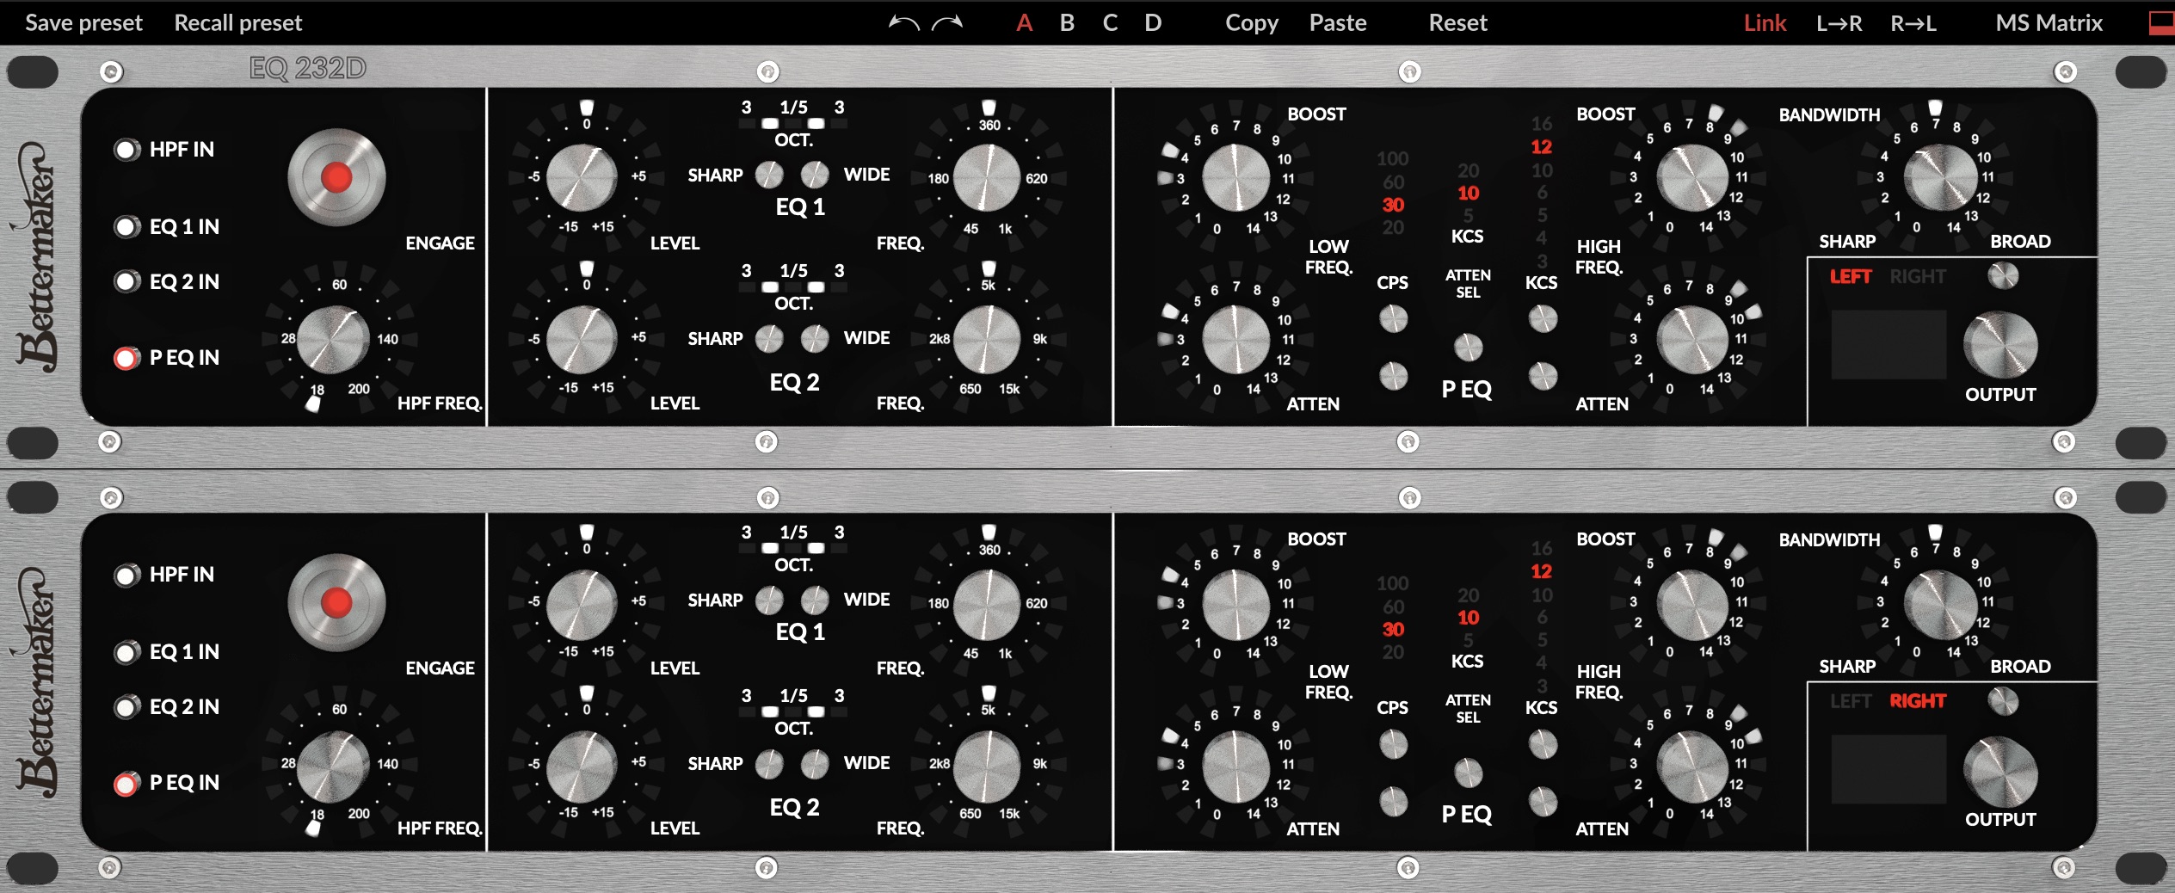The height and width of the screenshot is (893, 2175).
Task: Click EQ 1 SHARP small knob on top unit
Action: [769, 176]
